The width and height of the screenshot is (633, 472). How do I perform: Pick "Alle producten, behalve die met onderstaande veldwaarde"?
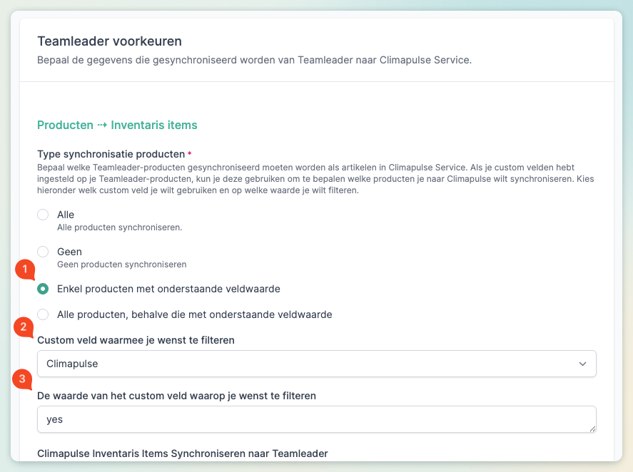coord(43,314)
